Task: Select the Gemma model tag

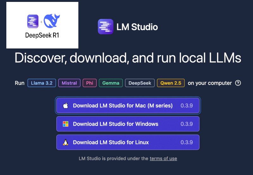Action: click(x=111, y=83)
